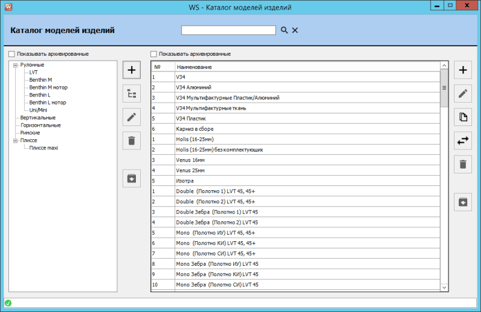The image size is (481, 312).
Task: Add a new category with left plus button
Action: click(132, 70)
